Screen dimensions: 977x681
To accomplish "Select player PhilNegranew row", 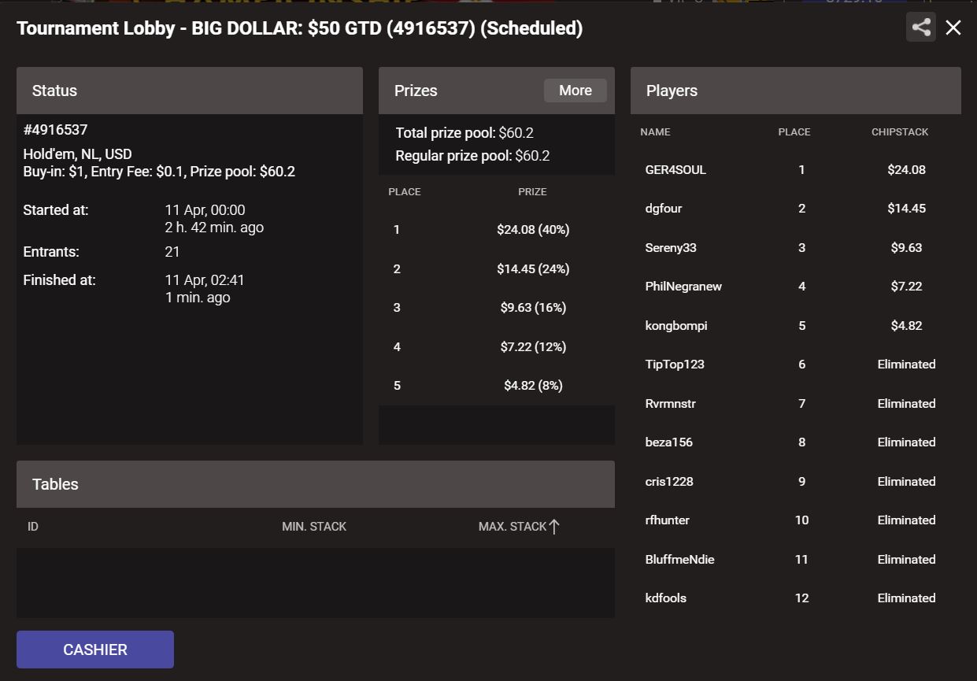I will point(796,287).
